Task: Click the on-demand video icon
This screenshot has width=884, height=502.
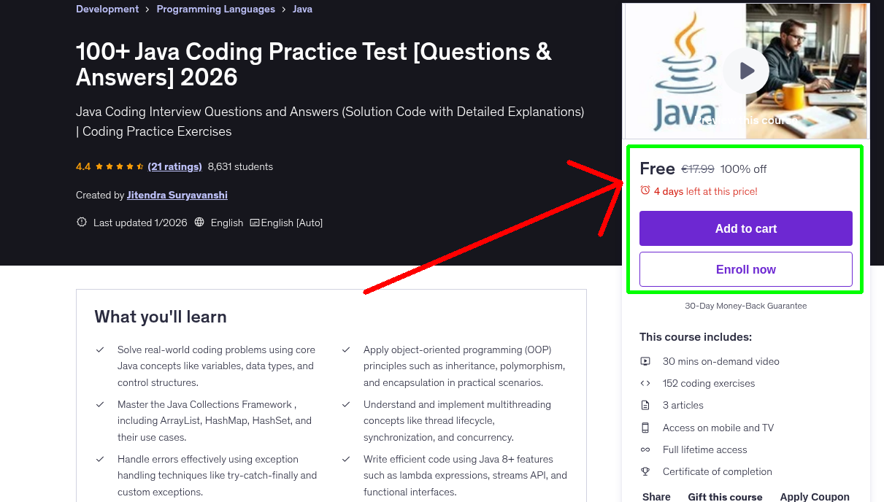Action: point(645,360)
